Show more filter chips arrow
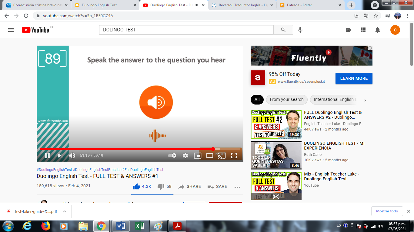Screen dimensions: 414x232 tap(365, 100)
